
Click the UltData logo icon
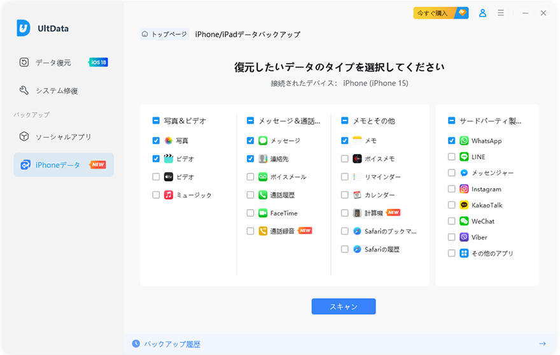pos(24,28)
